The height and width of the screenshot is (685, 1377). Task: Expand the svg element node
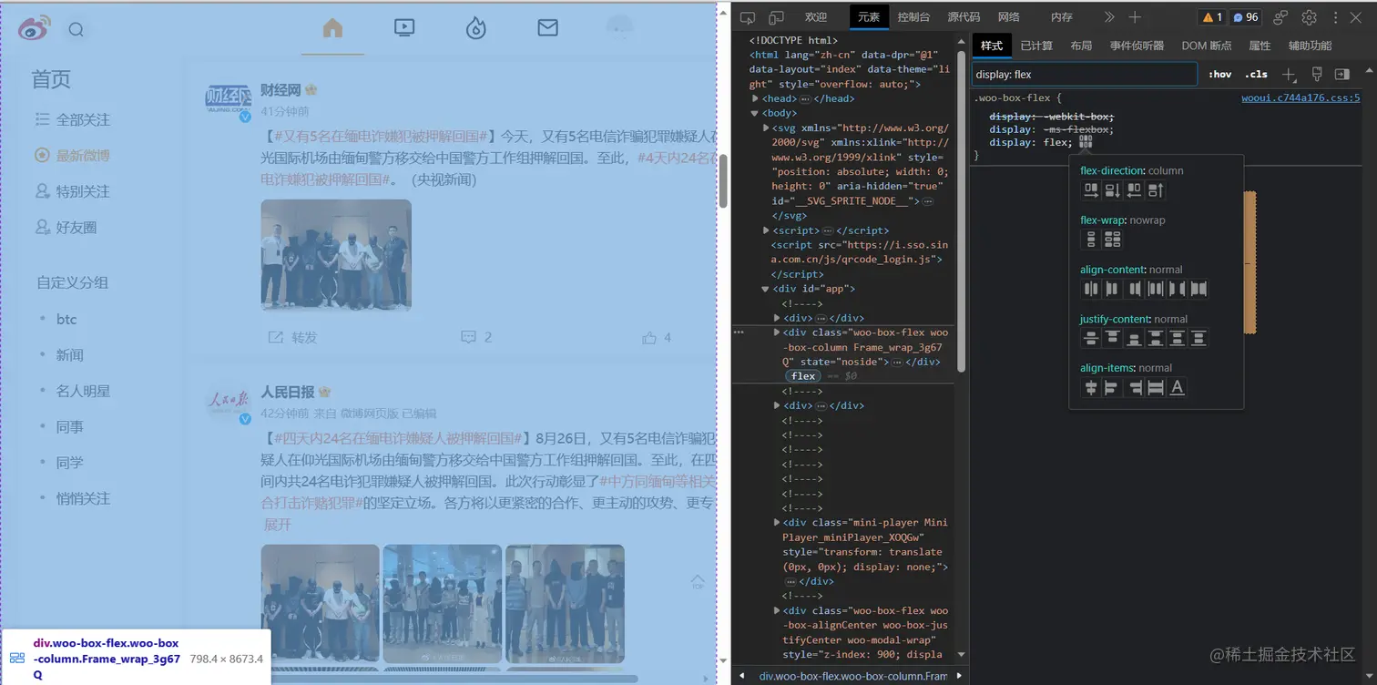pos(766,128)
